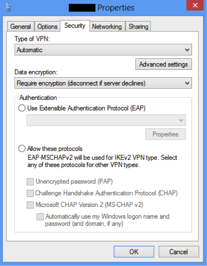Check Microsoft CHAP Version 2 option
207x266 pixels.
coord(30,205)
